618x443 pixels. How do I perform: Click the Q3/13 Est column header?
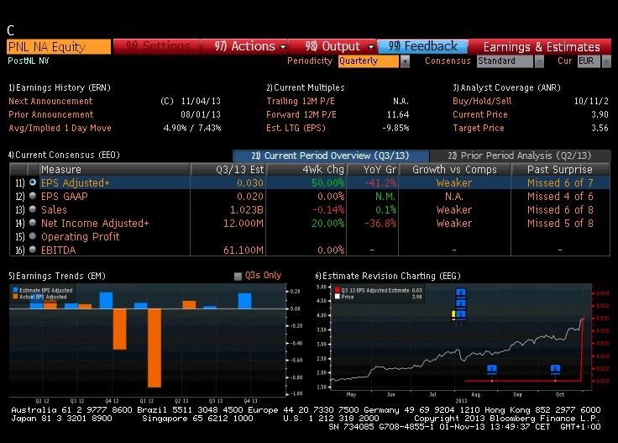click(x=228, y=169)
